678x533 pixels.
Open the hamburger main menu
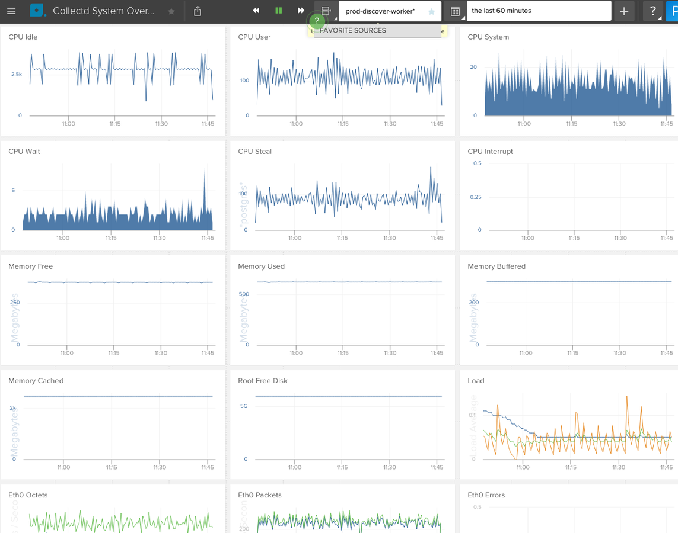tap(11, 11)
